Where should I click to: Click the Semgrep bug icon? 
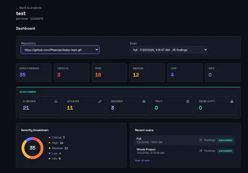(x=144, y=101)
